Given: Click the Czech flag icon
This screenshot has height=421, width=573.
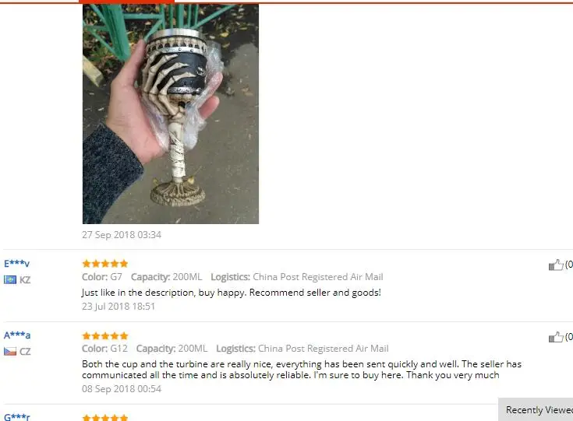Looking at the screenshot, I should [10, 351].
